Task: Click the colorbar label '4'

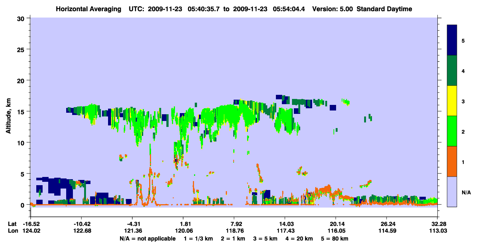Action: [x=463, y=71]
